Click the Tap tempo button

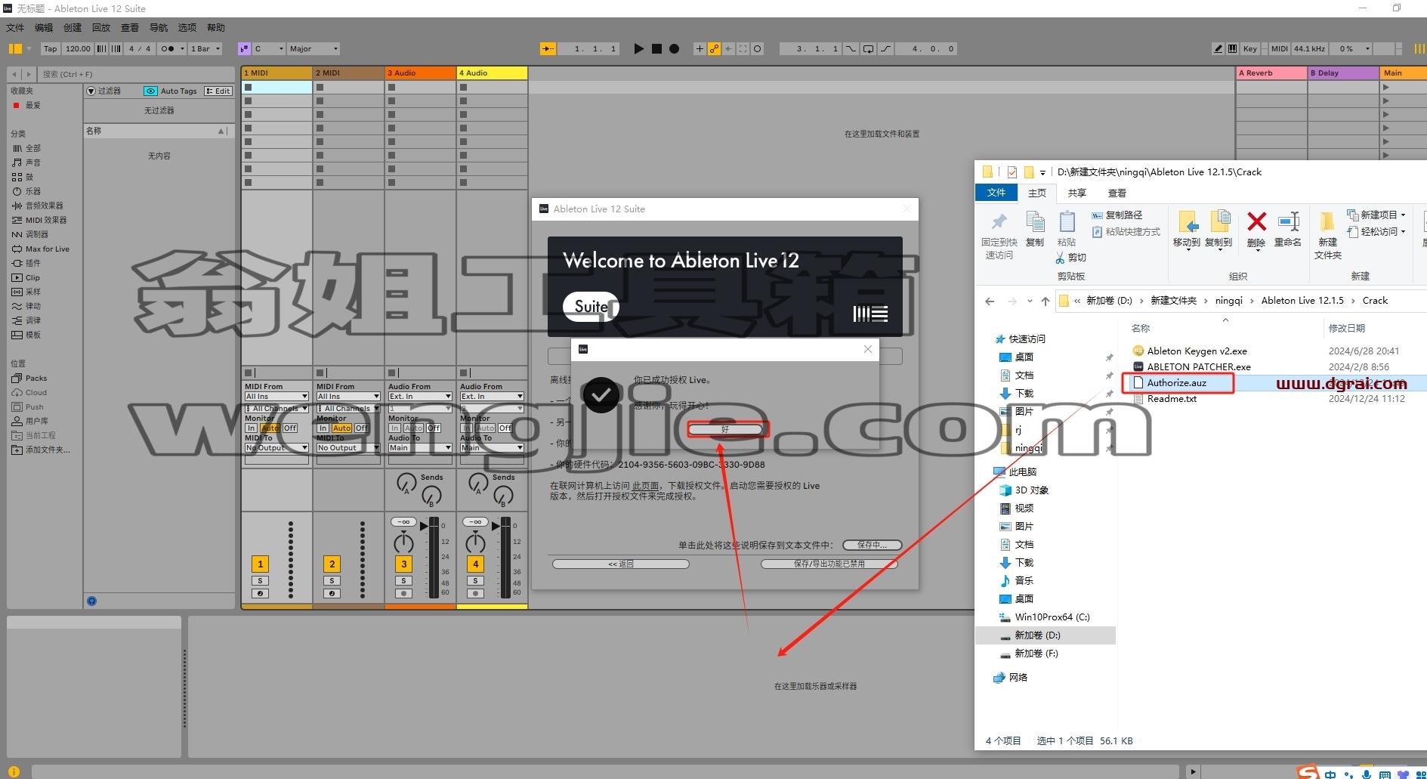[50, 48]
